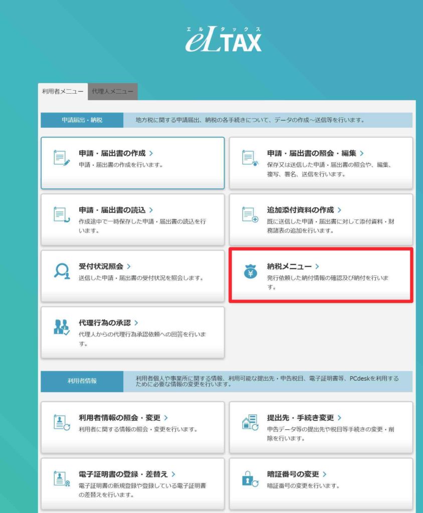This screenshot has width=423, height=513.
Task: Switch to the 代理人メニュー tab
Action: (113, 92)
